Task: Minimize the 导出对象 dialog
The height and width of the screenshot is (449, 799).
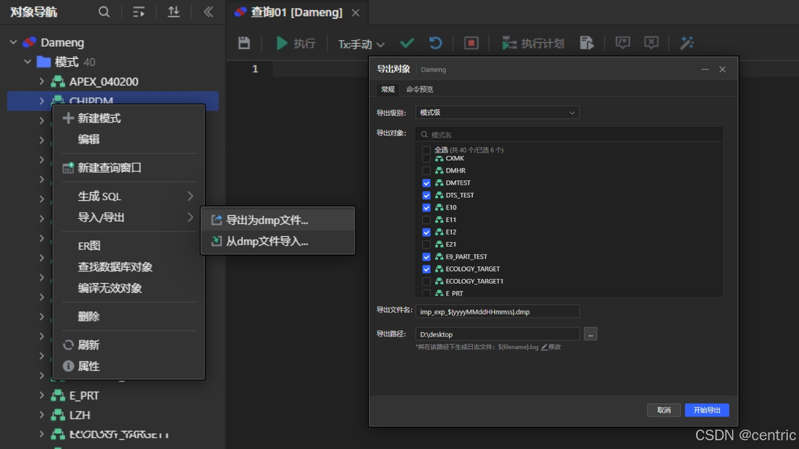Action: tap(705, 69)
